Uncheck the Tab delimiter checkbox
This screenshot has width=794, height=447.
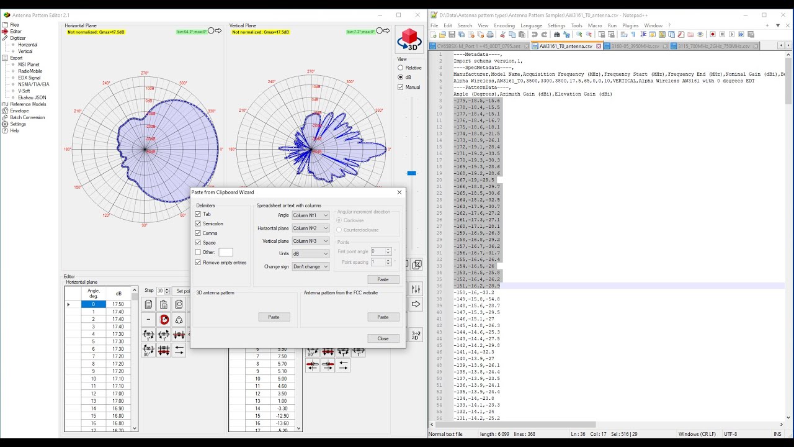point(198,214)
